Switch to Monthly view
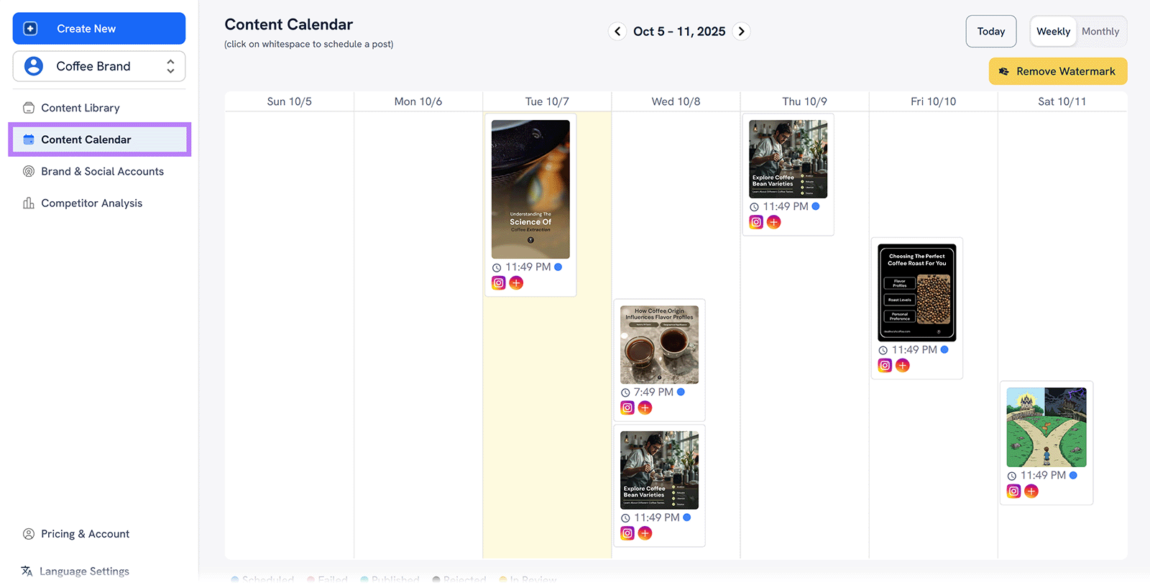The image size is (1150, 585). [1100, 31]
